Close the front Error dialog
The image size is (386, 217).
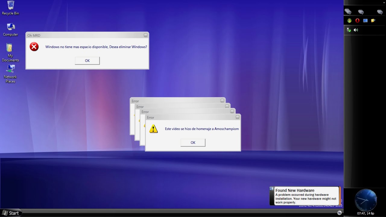[237, 117]
